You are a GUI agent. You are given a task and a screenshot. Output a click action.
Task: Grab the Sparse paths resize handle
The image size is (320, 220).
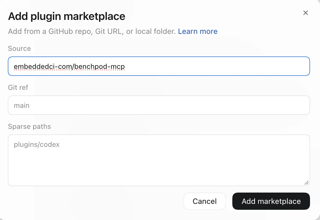coord(306,183)
